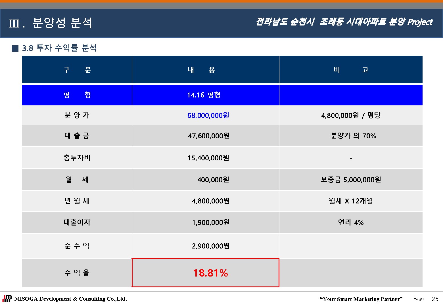Click the '연리 4%' note
443x306 pixels.
[351, 222]
